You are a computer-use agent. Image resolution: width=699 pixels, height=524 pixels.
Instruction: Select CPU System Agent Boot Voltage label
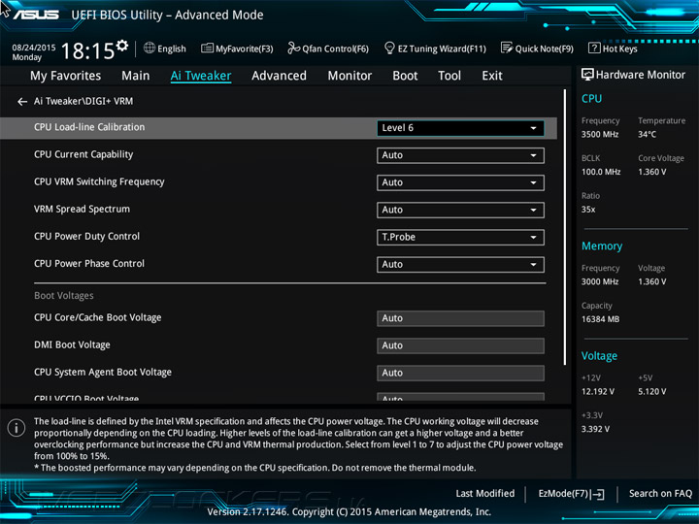pos(103,372)
